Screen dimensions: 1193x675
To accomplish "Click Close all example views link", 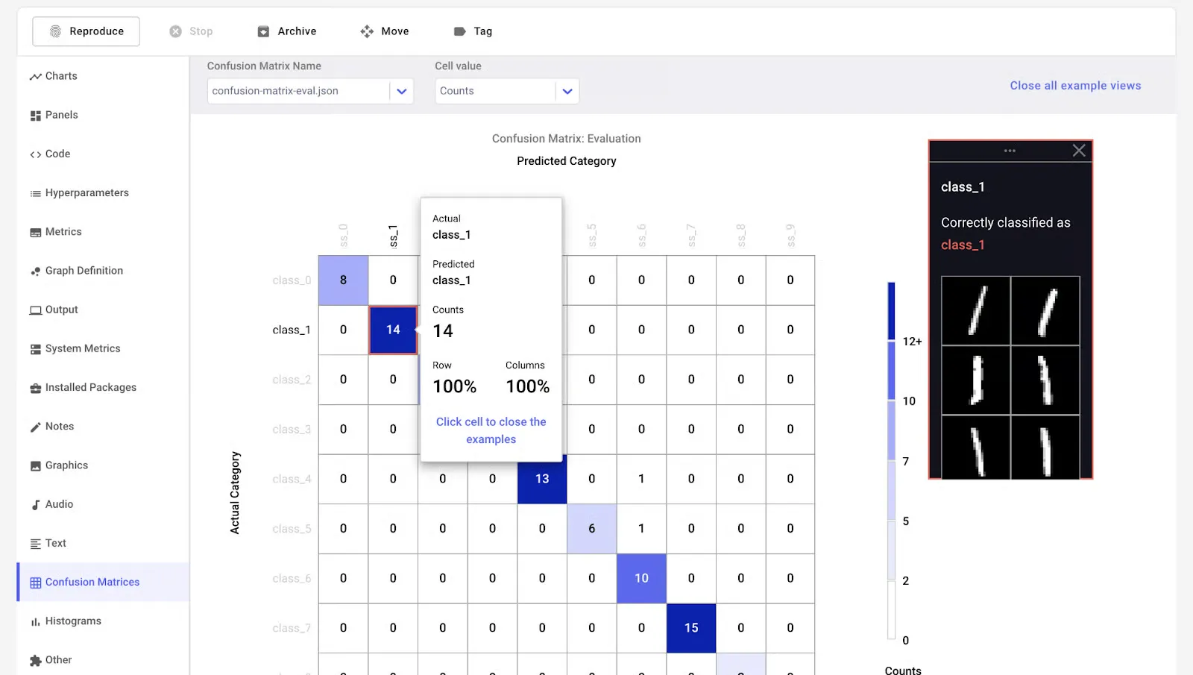I will click(1075, 86).
